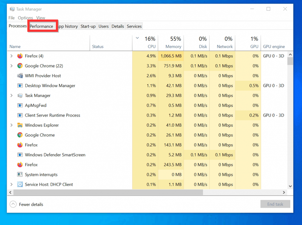Click the Windows Defender SmartScreen icon

(x=20, y=155)
